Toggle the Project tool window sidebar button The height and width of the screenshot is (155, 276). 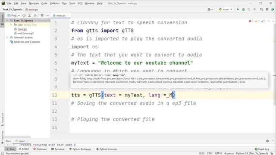pyautogui.click(x=2, y=20)
